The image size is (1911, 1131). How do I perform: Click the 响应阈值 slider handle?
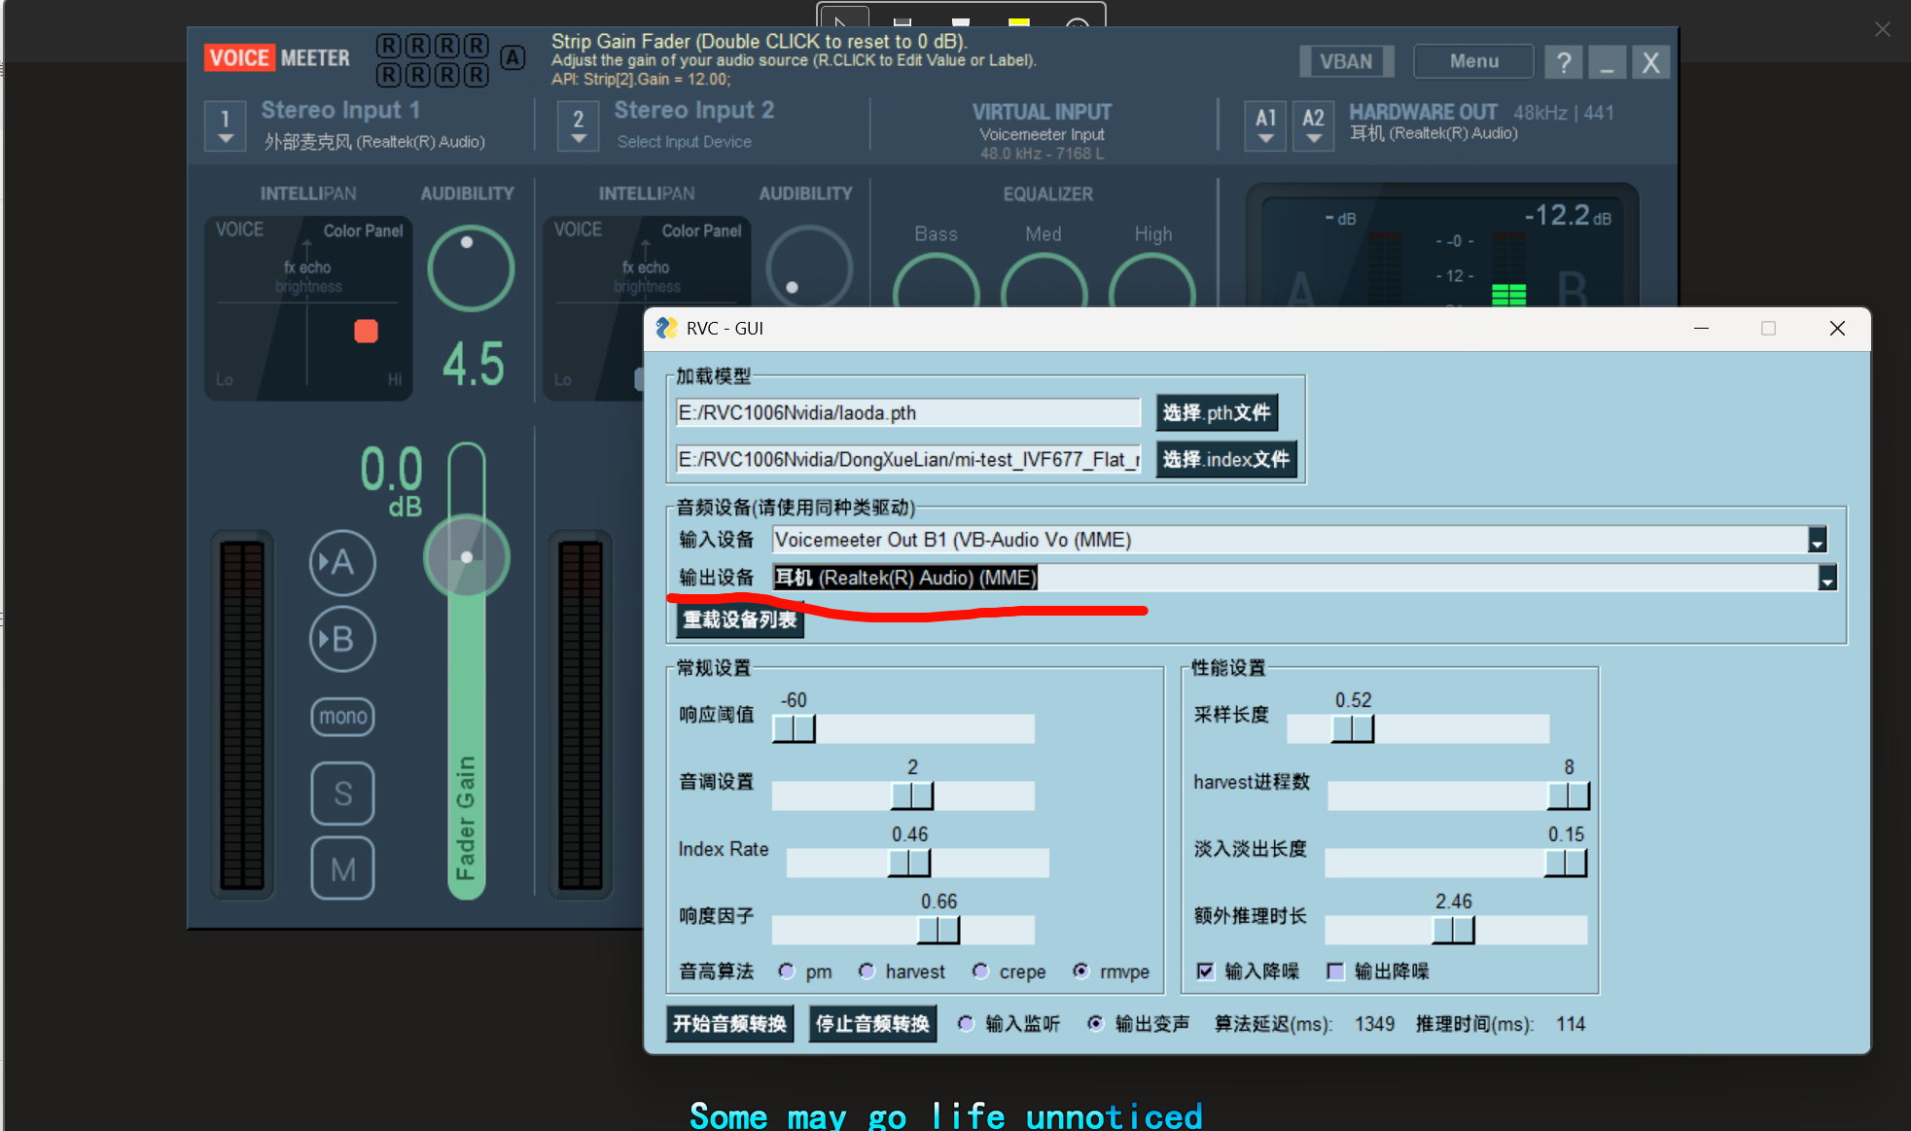tap(794, 728)
